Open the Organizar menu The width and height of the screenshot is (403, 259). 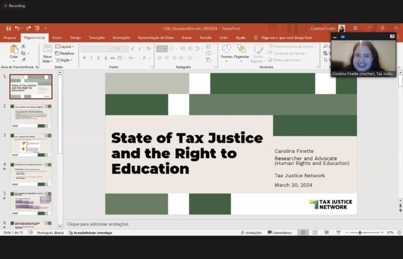241,53
